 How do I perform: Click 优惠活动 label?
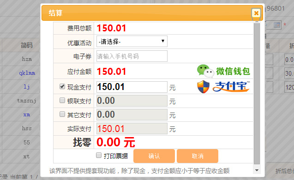pyautogui.click(x=79, y=43)
